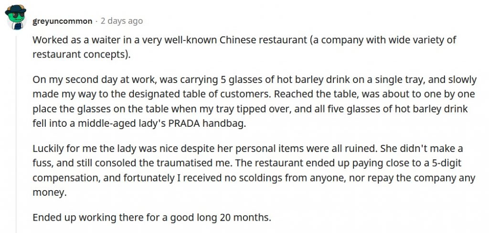The height and width of the screenshot is (233, 489).
Task: Click the word 'compensation' in the third paragraph
Action: pos(67,178)
